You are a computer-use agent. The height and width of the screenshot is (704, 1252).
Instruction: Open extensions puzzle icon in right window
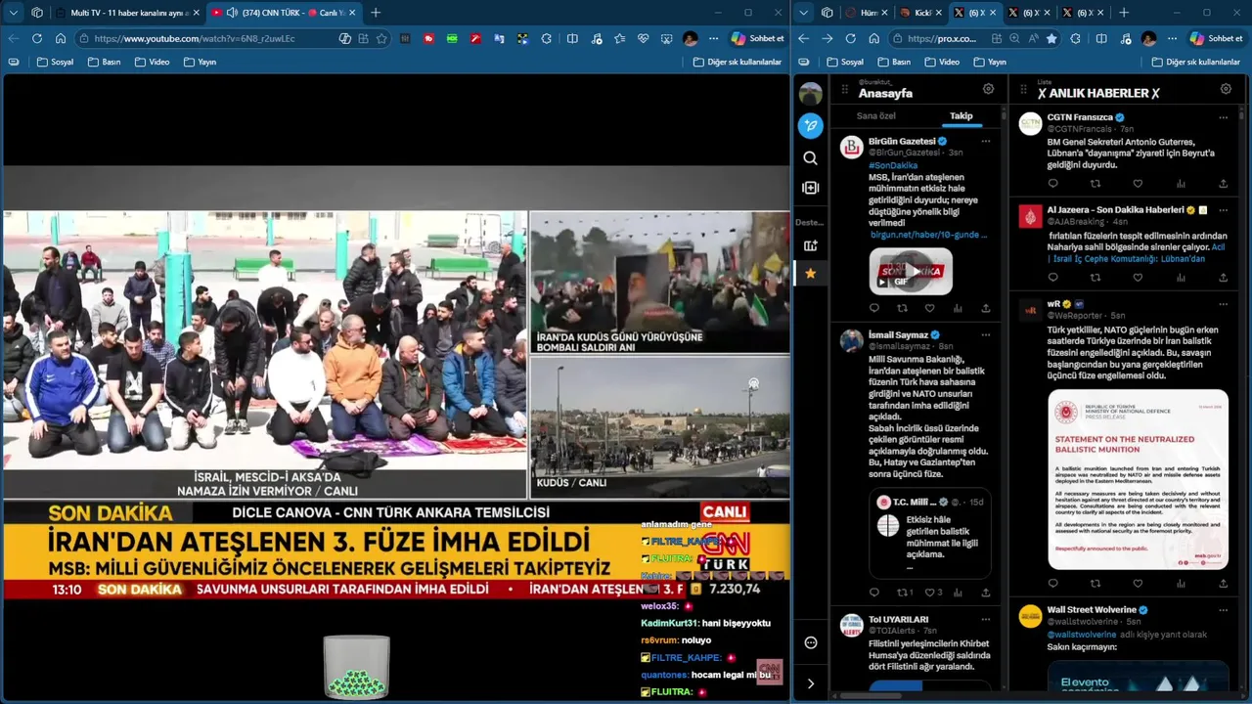pyautogui.click(x=1076, y=38)
